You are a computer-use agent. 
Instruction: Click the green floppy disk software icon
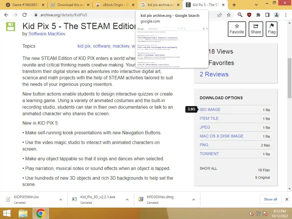pos(11,27)
